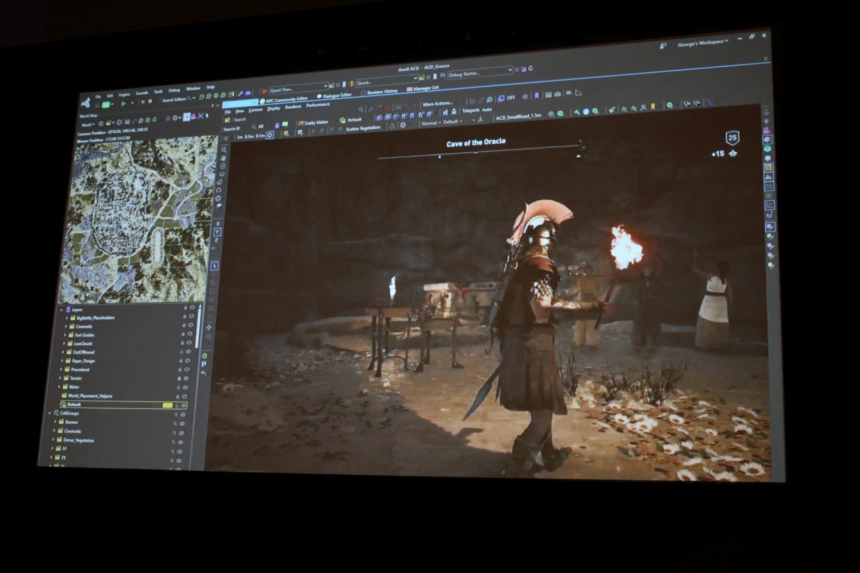Open the Debug menu
860x573 pixels.
click(x=174, y=90)
